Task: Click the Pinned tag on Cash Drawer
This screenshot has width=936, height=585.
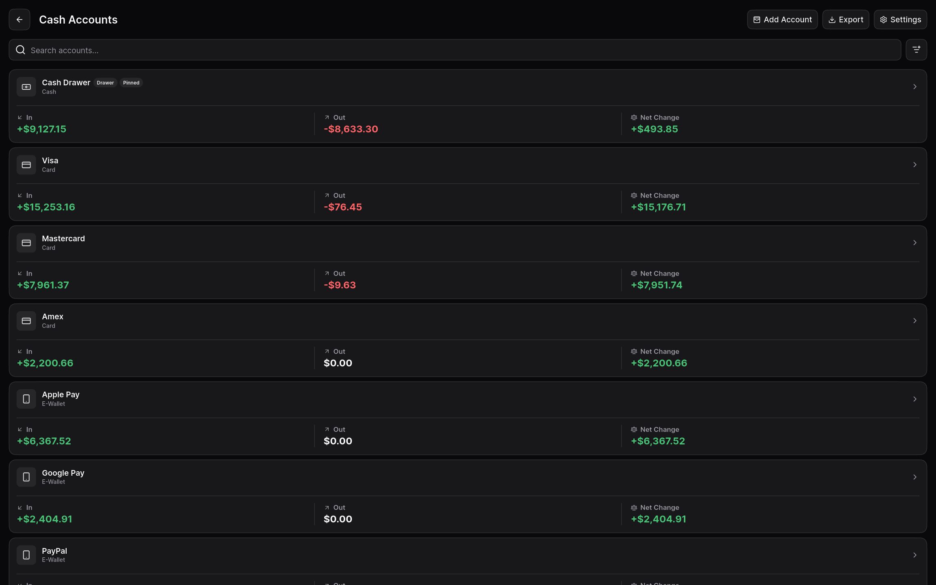Action: click(x=131, y=83)
